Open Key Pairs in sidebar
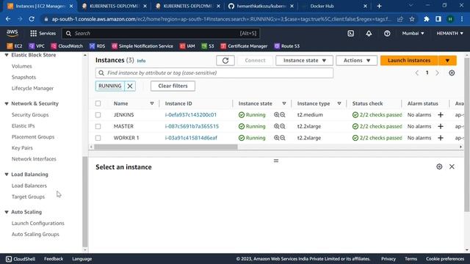 [22, 148]
